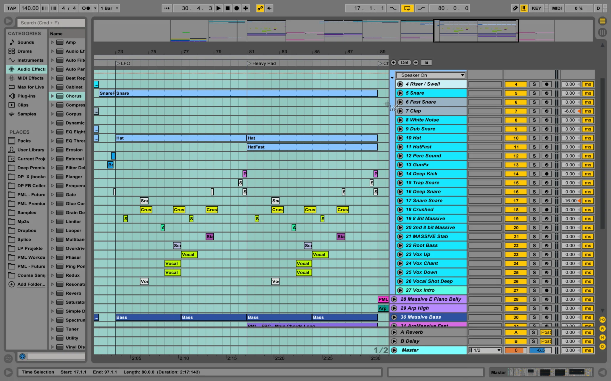The height and width of the screenshot is (381, 611).
Task: Toggle the MIDI arrangement overdub plus button
Action: coord(246,8)
